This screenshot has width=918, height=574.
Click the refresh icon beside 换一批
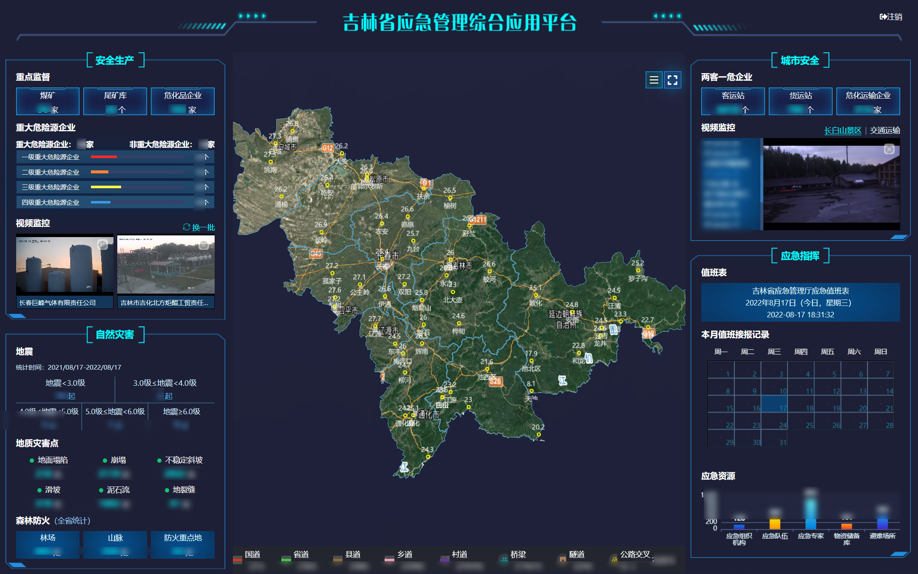pyautogui.click(x=186, y=227)
